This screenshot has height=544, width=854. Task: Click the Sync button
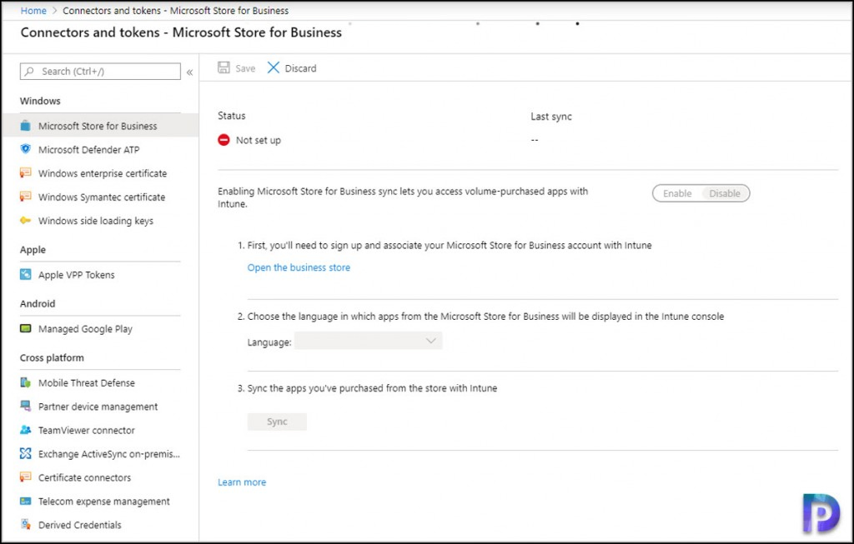[x=277, y=421]
